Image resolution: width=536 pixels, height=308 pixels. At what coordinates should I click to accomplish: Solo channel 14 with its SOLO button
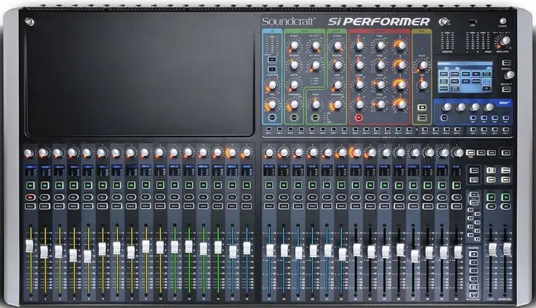coord(218,206)
